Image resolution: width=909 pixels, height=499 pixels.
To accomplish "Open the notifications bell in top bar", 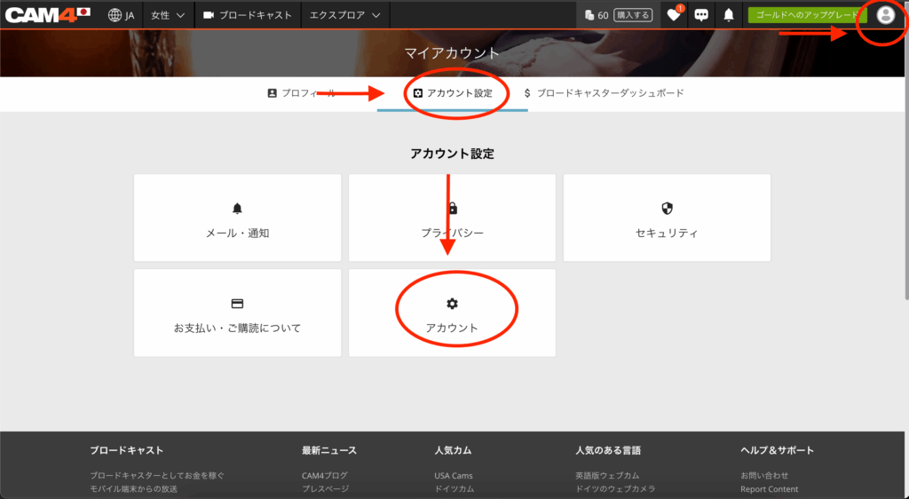I will [x=729, y=15].
